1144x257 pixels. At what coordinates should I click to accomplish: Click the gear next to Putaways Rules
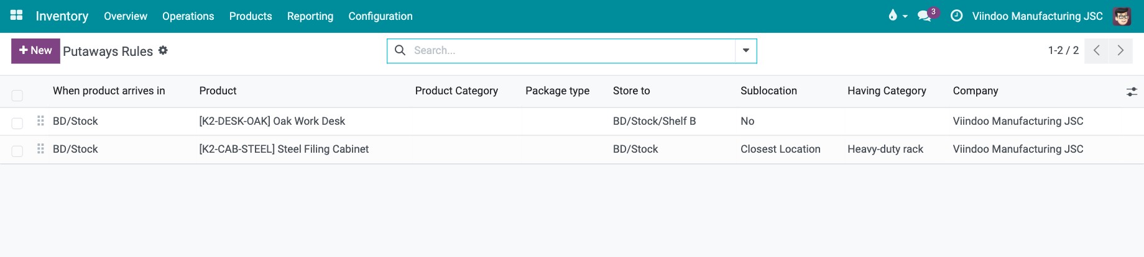[163, 50]
